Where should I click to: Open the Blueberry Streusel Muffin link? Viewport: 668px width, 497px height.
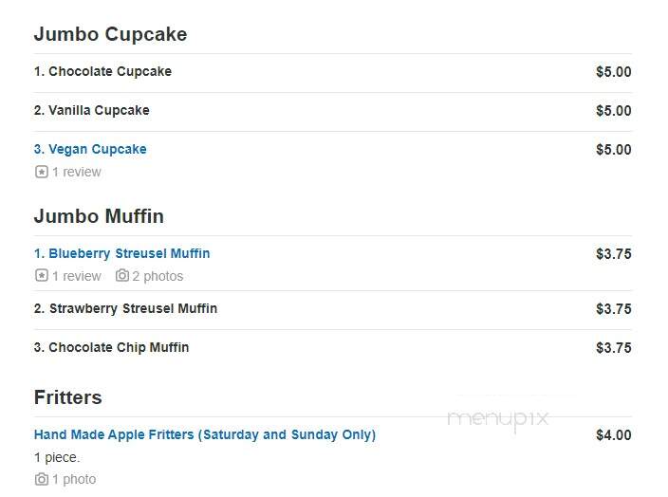click(121, 254)
